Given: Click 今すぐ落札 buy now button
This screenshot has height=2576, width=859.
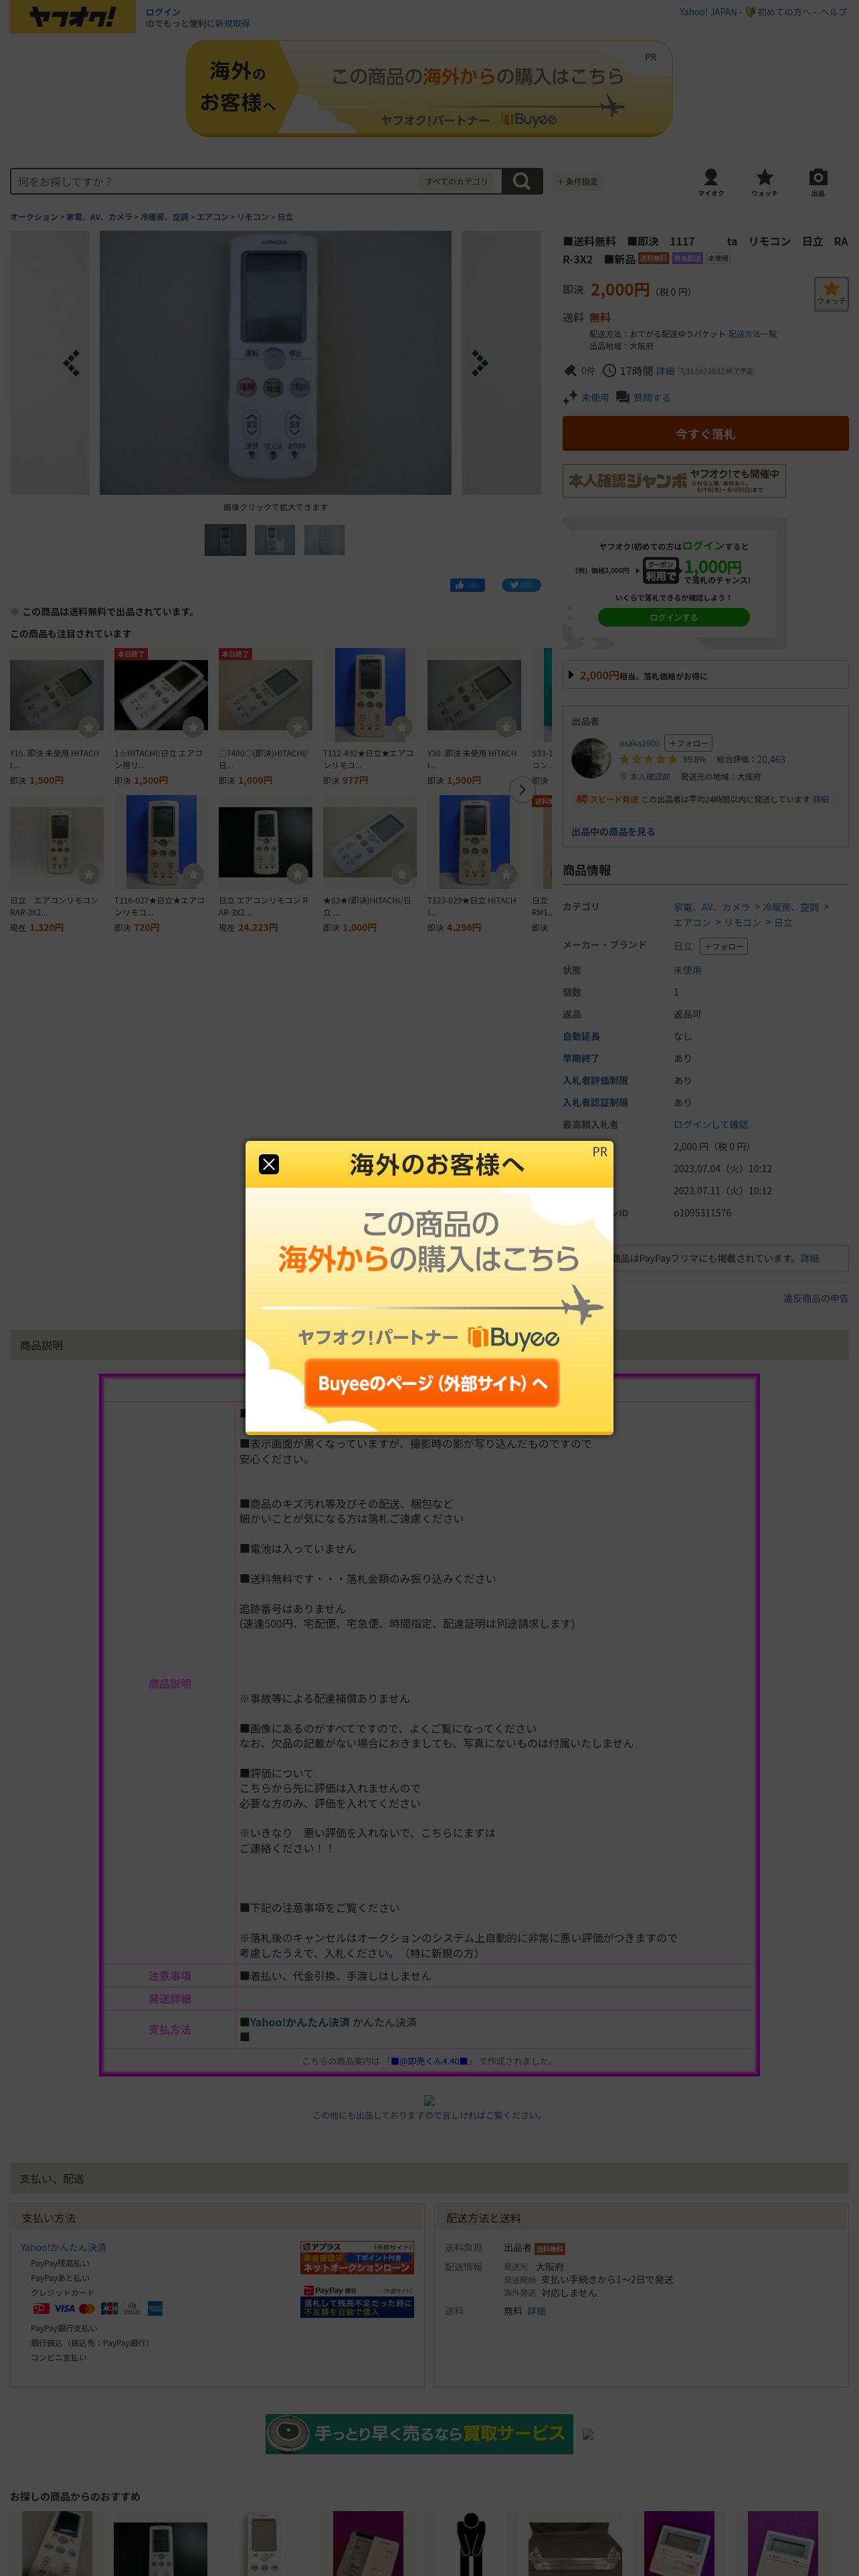Looking at the screenshot, I should click(x=705, y=433).
